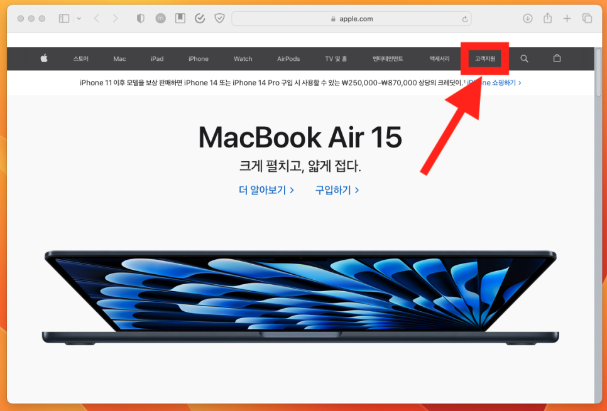The height and width of the screenshot is (411, 607).
Task: Focus the apple.com address bar
Action: pos(351,19)
